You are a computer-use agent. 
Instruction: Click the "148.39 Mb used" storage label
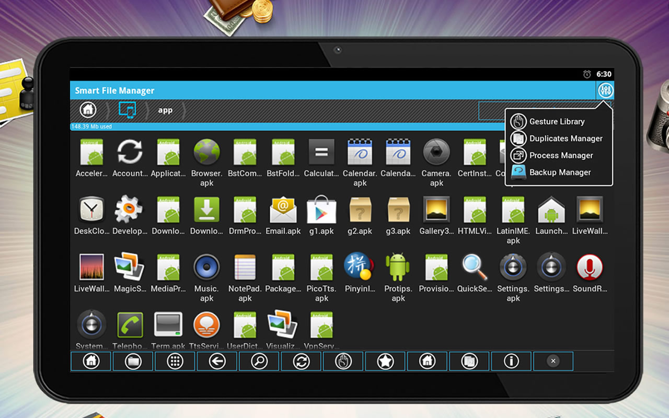click(x=91, y=126)
